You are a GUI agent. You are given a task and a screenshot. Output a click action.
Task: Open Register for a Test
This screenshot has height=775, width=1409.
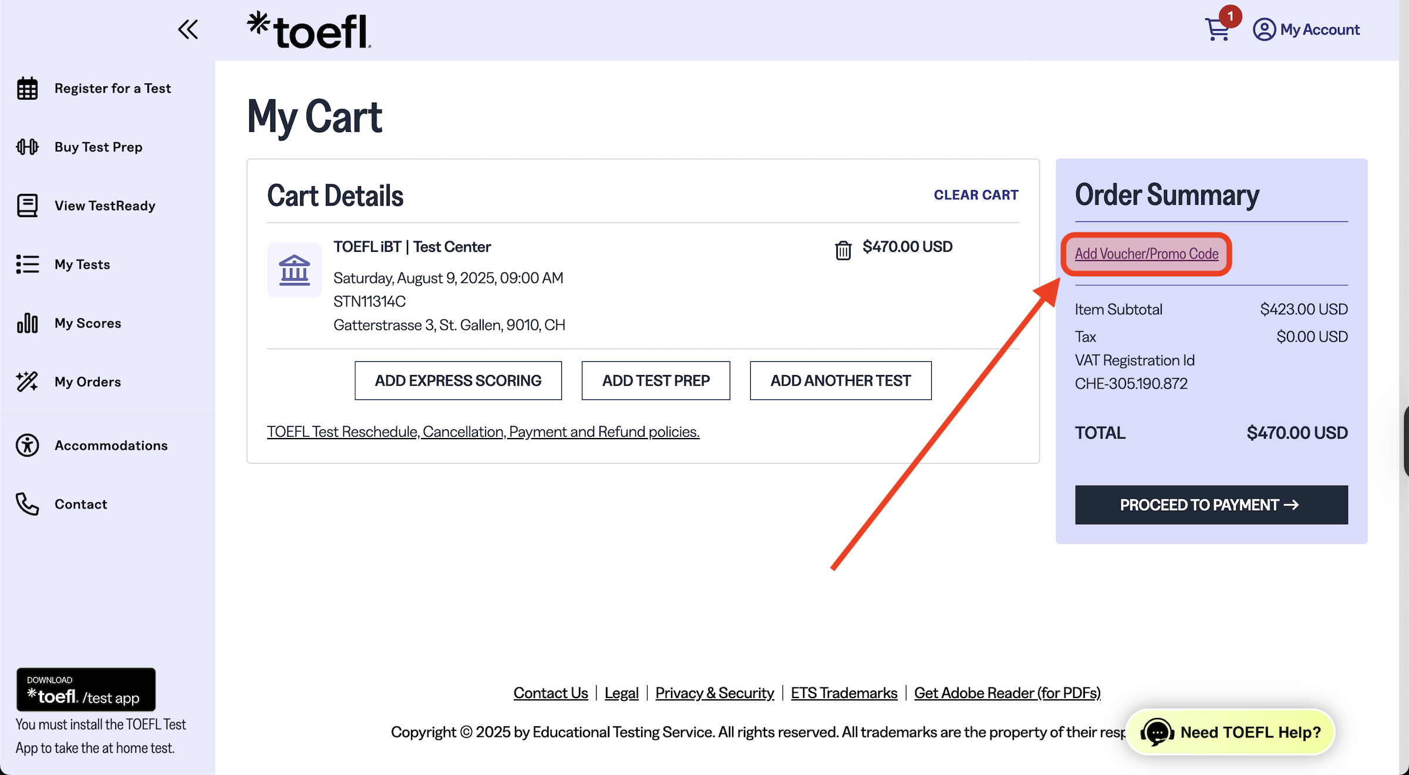click(112, 88)
